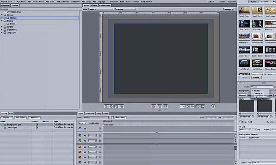The width and height of the screenshot is (276, 165).
Task: Collapse the Menus folder in the outline
Action: (x=2, y=15)
